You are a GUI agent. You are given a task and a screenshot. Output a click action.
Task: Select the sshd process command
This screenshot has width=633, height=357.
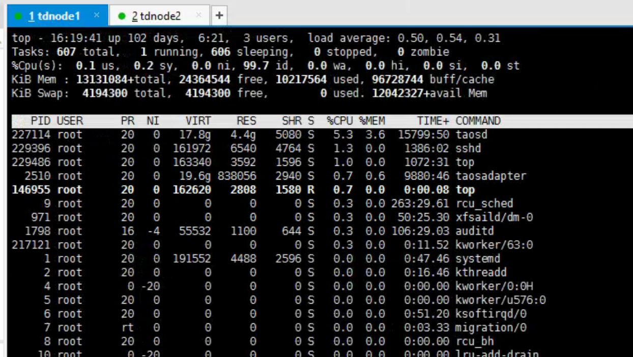[468, 148]
